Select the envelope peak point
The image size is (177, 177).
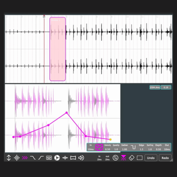click(66, 113)
